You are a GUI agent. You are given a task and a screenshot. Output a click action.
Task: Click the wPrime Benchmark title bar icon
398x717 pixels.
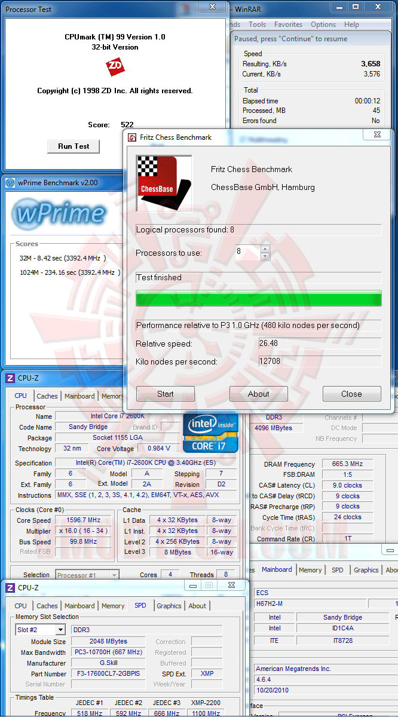[10, 183]
